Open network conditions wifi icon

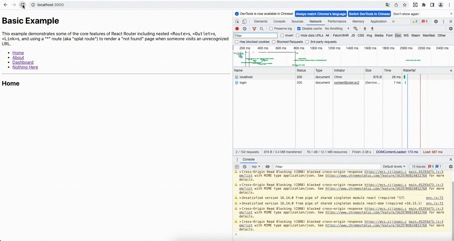[355, 29]
